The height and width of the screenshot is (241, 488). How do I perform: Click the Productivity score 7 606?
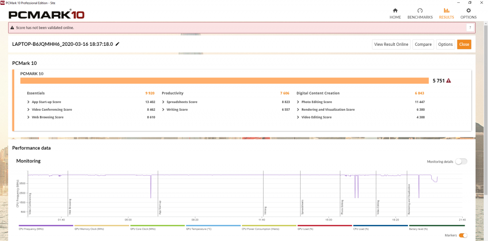coord(285,93)
